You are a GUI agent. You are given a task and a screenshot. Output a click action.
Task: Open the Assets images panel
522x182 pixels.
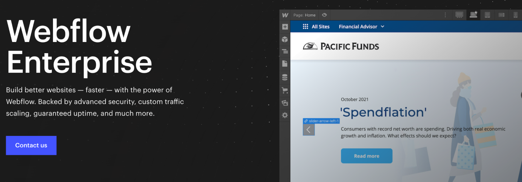click(285, 103)
